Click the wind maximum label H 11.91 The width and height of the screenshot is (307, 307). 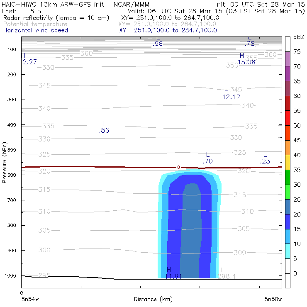pos(173,273)
